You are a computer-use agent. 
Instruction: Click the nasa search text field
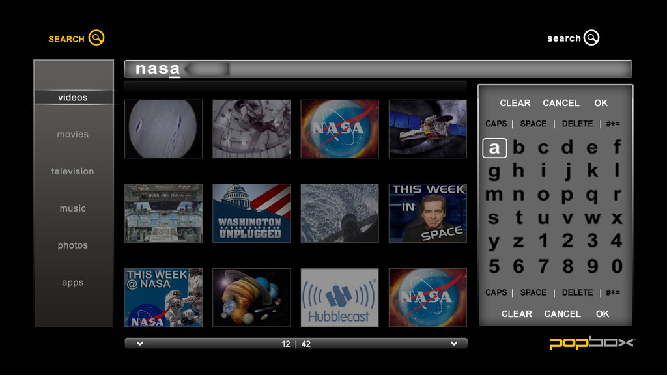point(378,69)
